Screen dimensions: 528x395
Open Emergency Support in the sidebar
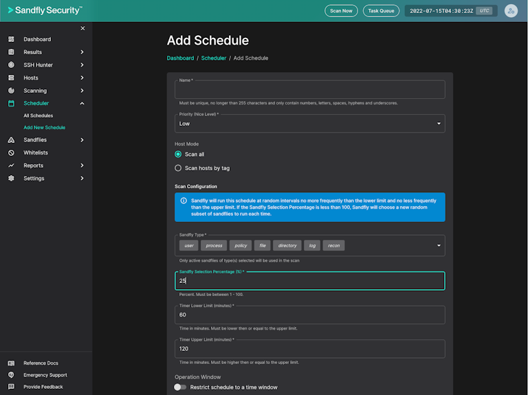[45, 375]
